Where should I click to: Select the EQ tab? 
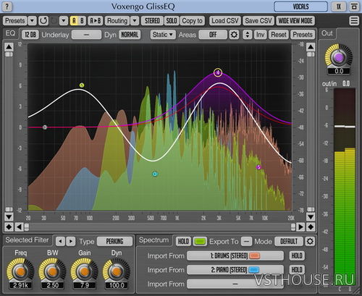[x=10, y=33]
